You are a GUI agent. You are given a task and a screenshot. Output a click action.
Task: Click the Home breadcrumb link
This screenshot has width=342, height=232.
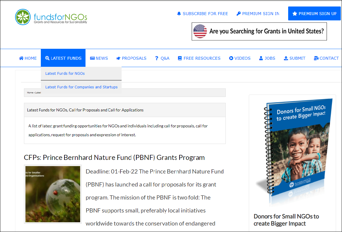(30, 93)
